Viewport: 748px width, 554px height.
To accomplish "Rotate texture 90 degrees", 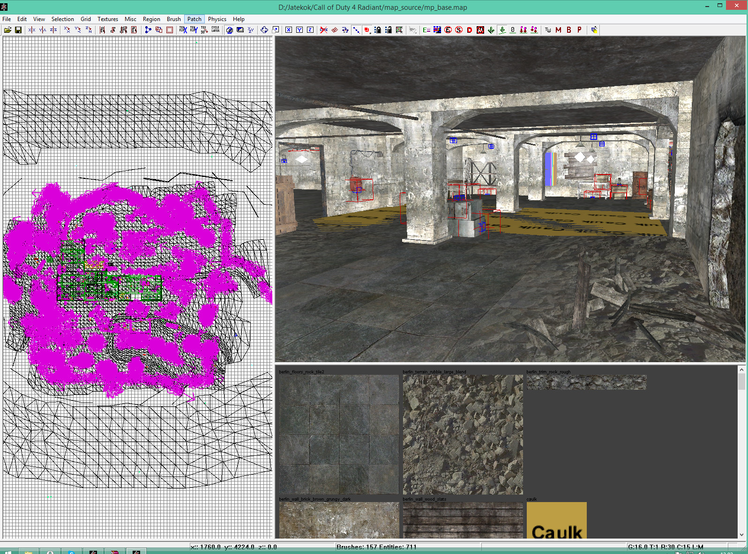I will click(204, 30).
